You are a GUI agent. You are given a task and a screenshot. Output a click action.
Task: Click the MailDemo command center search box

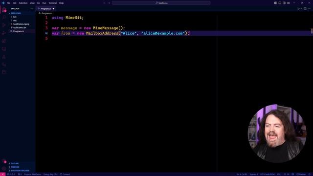(161, 3)
